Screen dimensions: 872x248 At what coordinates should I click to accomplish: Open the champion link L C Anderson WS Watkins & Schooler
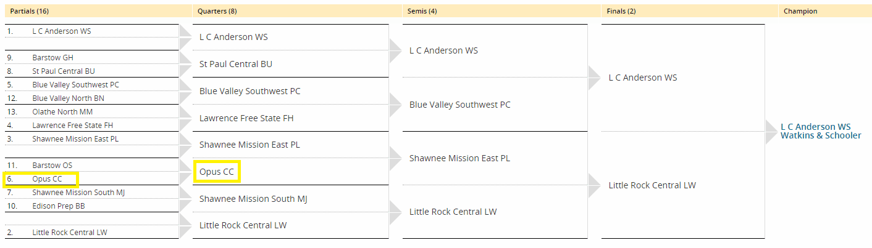click(x=821, y=131)
